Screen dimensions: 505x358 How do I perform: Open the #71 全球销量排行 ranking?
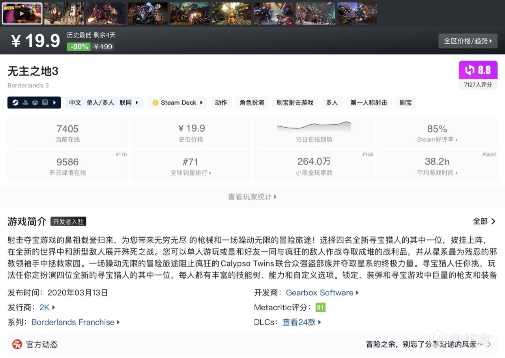coord(191,166)
